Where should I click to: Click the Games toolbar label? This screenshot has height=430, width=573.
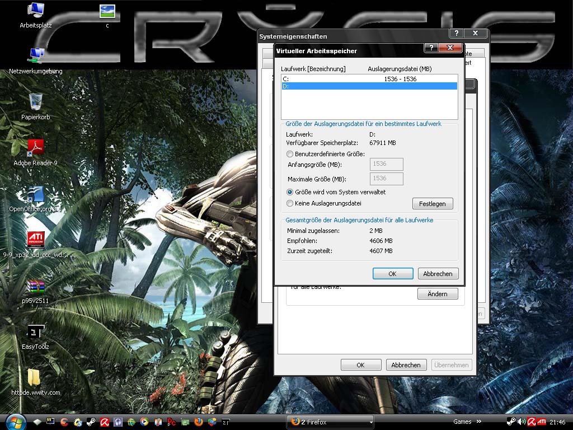[x=462, y=422]
